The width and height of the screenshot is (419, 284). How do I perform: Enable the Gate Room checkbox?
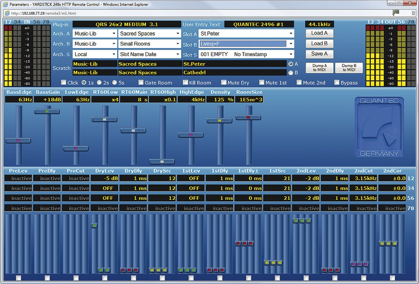pyautogui.click(x=141, y=82)
